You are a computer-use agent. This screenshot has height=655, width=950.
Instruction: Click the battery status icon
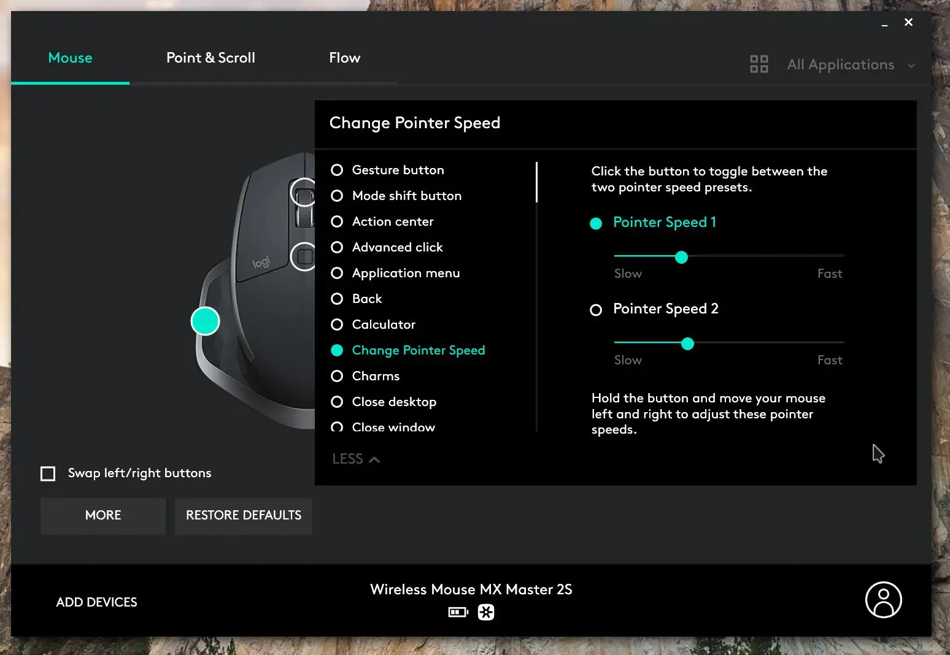pyautogui.click(x=458, y=612)
